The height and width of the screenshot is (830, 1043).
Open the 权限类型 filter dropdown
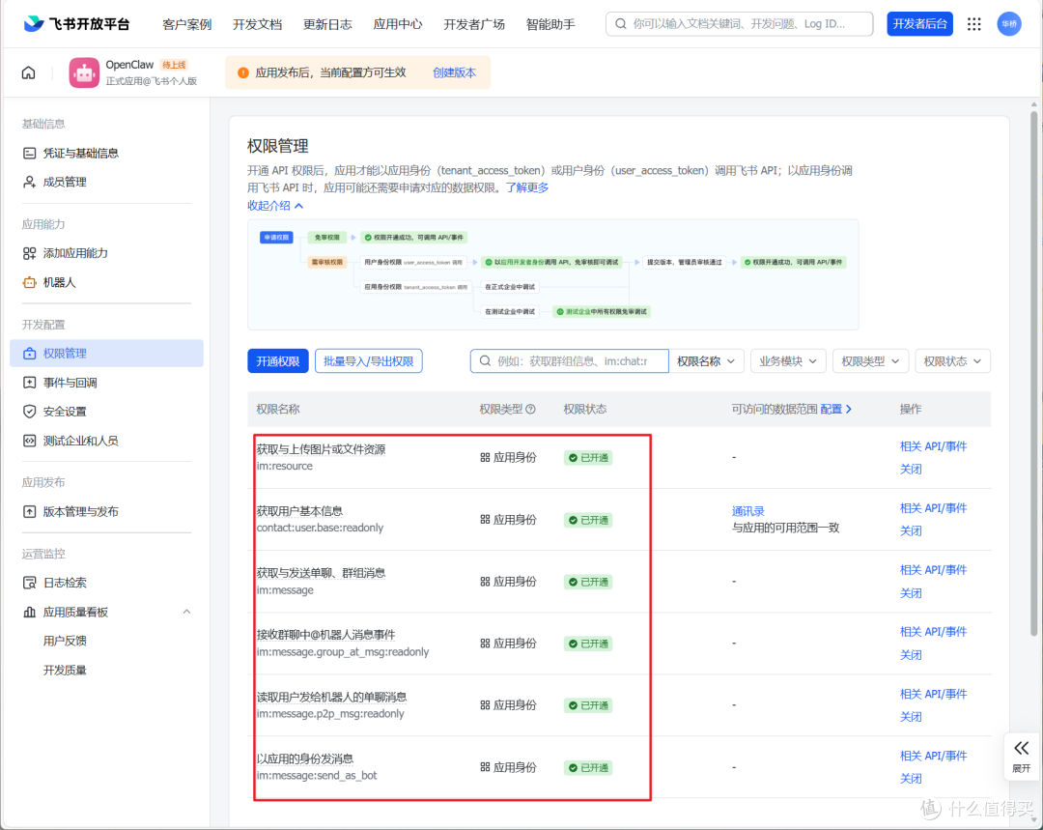(870, 360)
